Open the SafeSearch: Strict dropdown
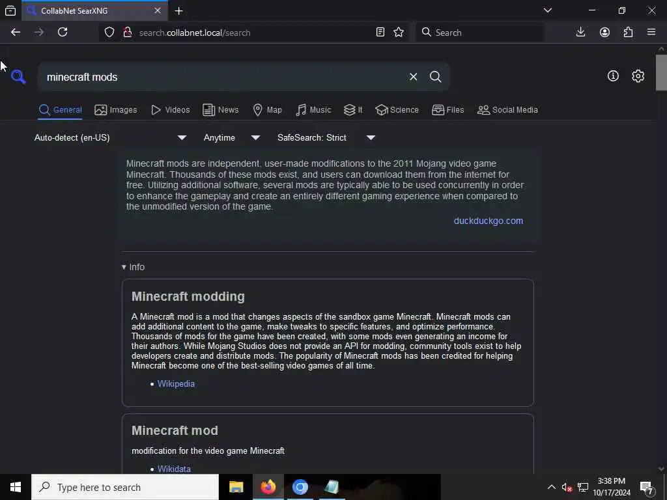This screenshot has height=500, width=667. click(x=326, y=138)
